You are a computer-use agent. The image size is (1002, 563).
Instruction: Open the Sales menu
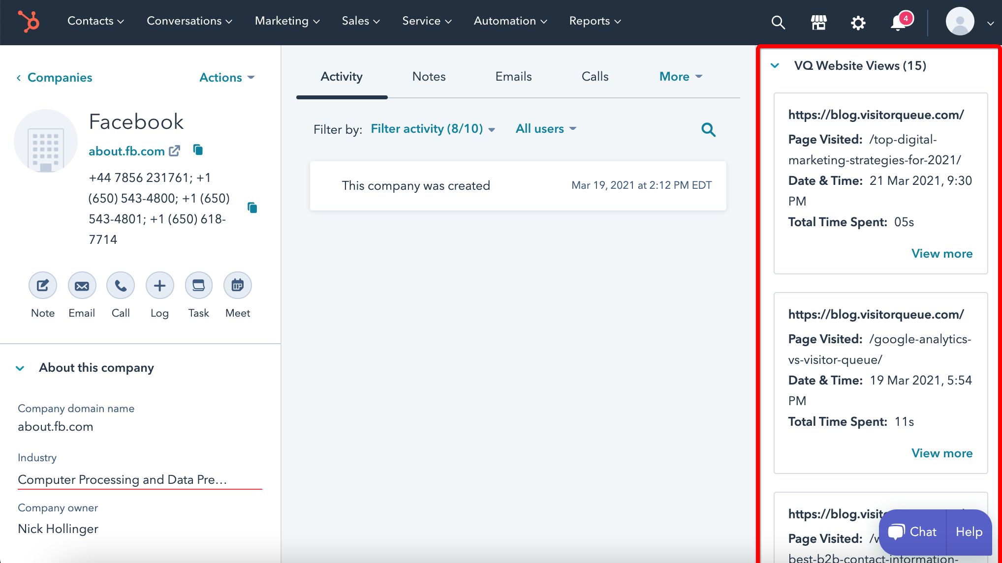pyautogui.click(x=361, y=21)
